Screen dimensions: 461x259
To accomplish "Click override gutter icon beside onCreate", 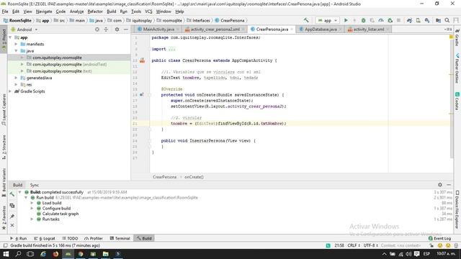I will [x=142, y=94].
